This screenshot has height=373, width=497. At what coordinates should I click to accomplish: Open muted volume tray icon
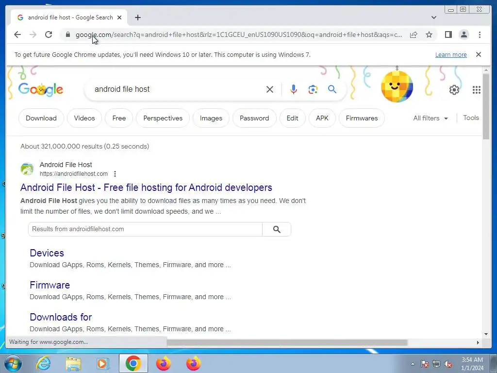click(x=448, y=364)
